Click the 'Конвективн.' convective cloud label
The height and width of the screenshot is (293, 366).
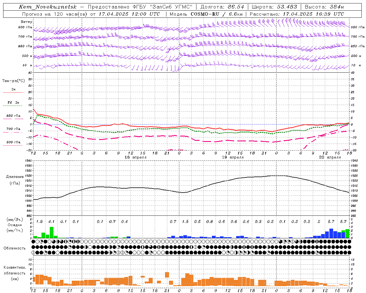click(x=15, y=268)
